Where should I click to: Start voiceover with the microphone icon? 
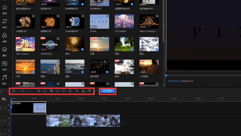70,91
